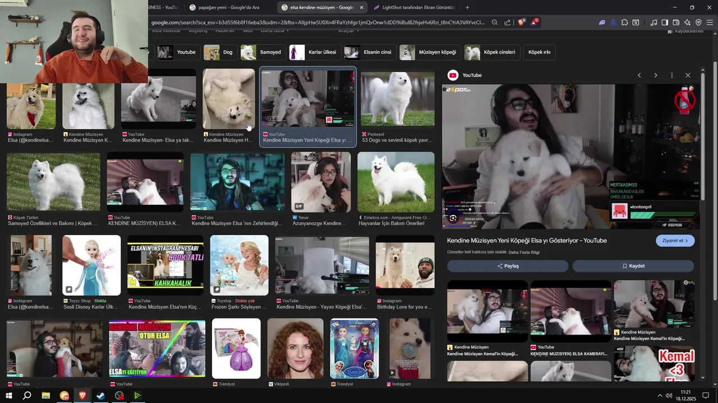The height and width of the screenshot is (403, 718).
Task: Open the zoom magnifier icon in address bar
Action: click(x=494, y=22)
